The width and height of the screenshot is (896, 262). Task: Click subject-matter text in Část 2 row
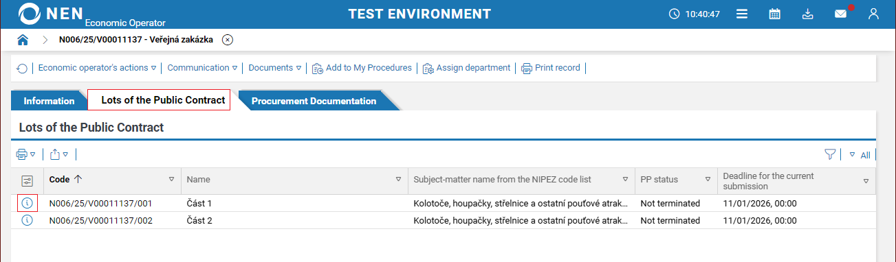click(521, 221)
